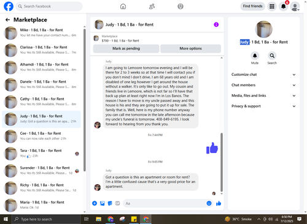Click Judy's question message about apartment
Image resolution: width=307 pixels, height=224 pixels.
point(150,182)
